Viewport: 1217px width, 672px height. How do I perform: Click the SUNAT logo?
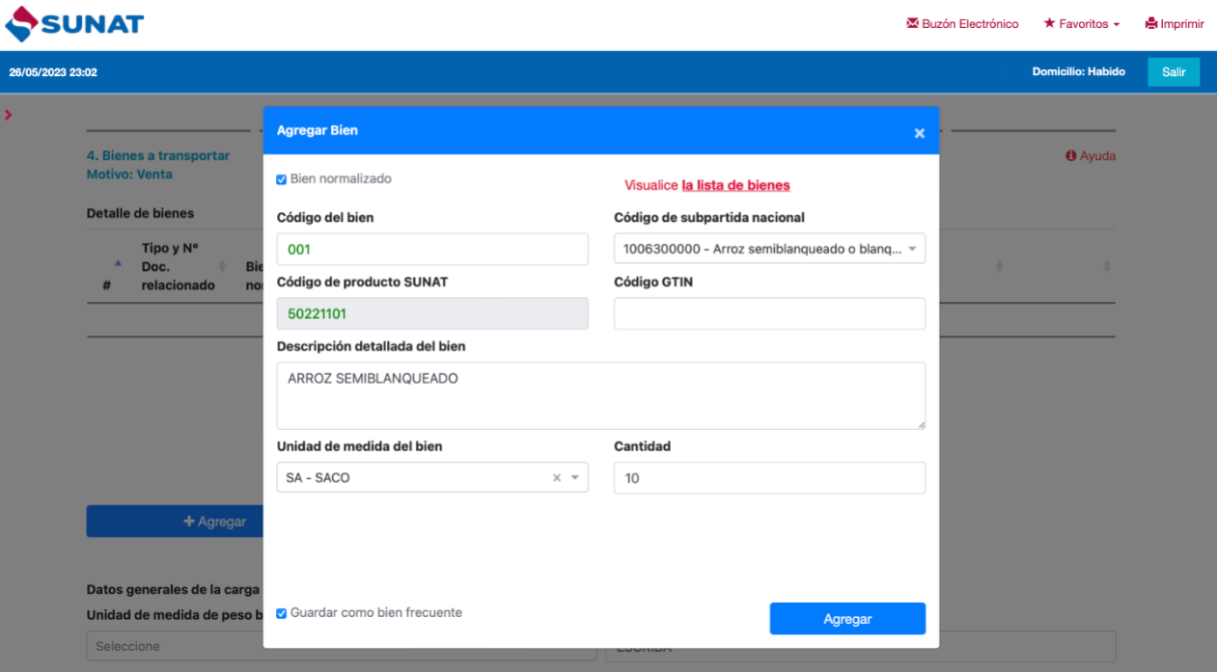coord(75,24)
